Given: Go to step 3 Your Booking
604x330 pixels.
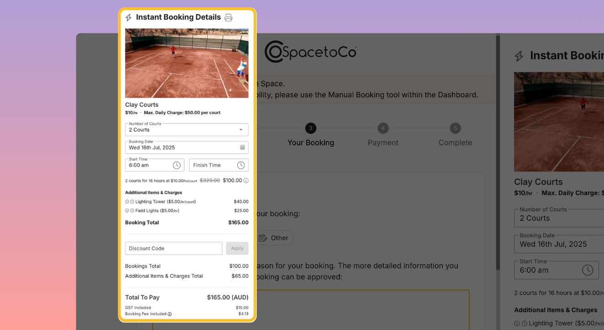Looking at the screenshot, I should point(311,135).
